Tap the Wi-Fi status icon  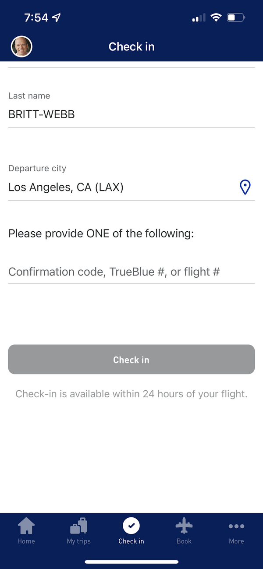[216, 18]
